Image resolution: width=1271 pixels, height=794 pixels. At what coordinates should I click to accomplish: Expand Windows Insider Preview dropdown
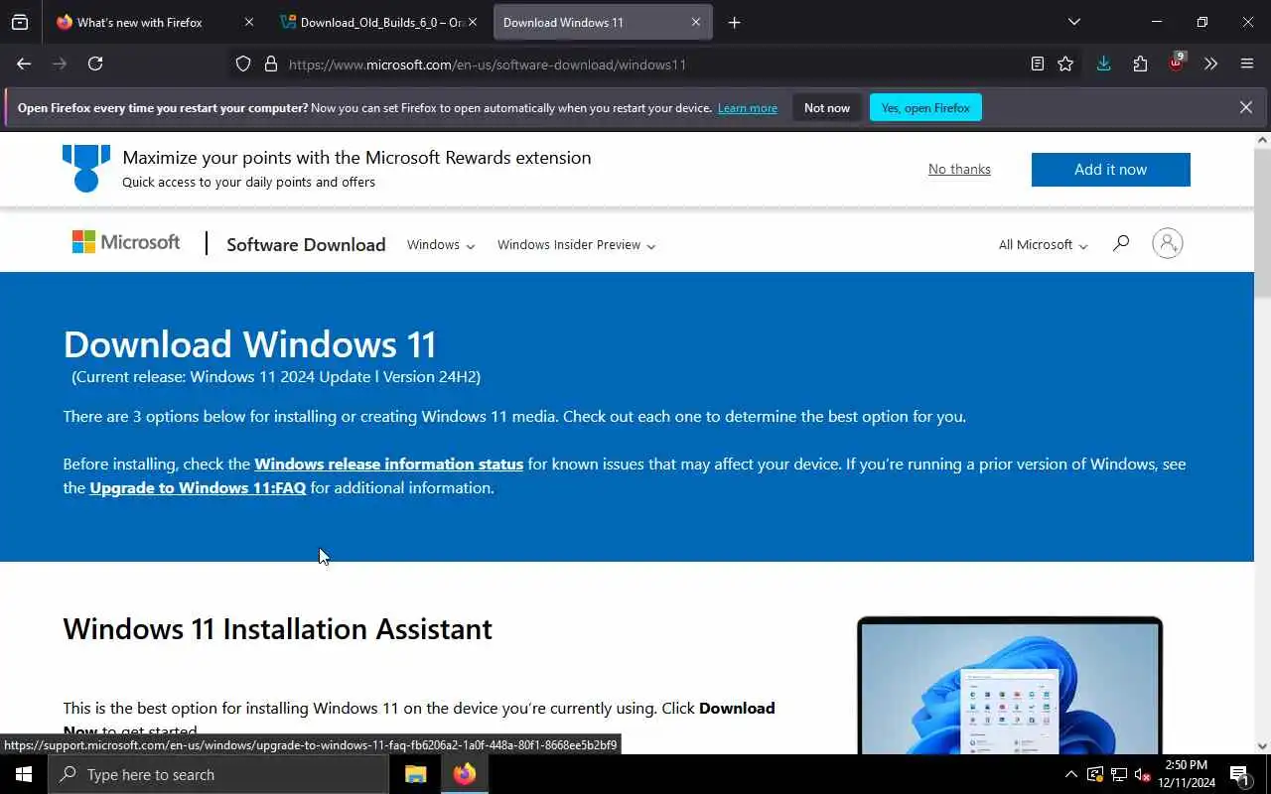[576, 245]
